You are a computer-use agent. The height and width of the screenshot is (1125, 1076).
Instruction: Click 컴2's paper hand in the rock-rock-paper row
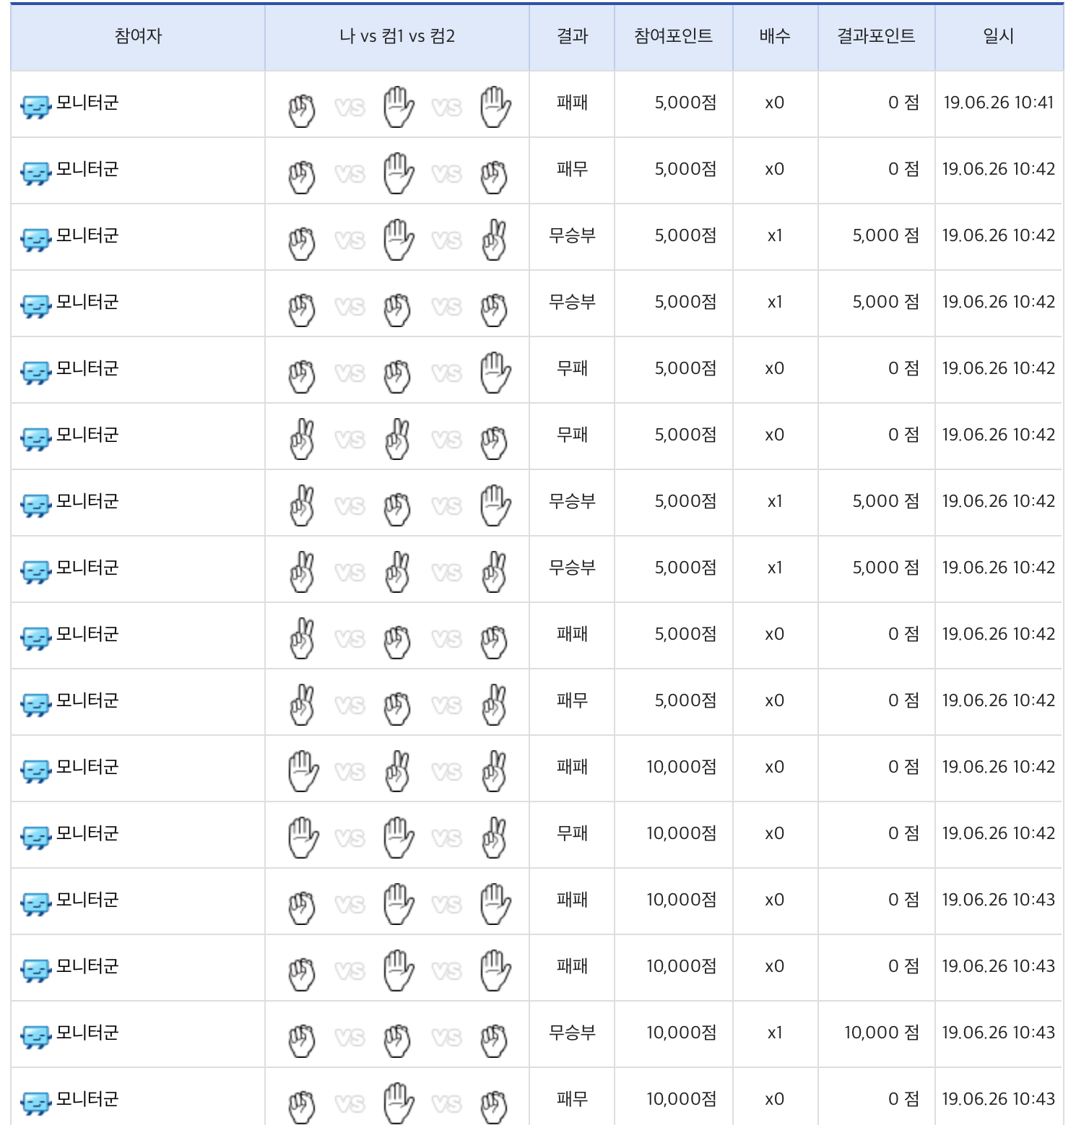(495, 372)
